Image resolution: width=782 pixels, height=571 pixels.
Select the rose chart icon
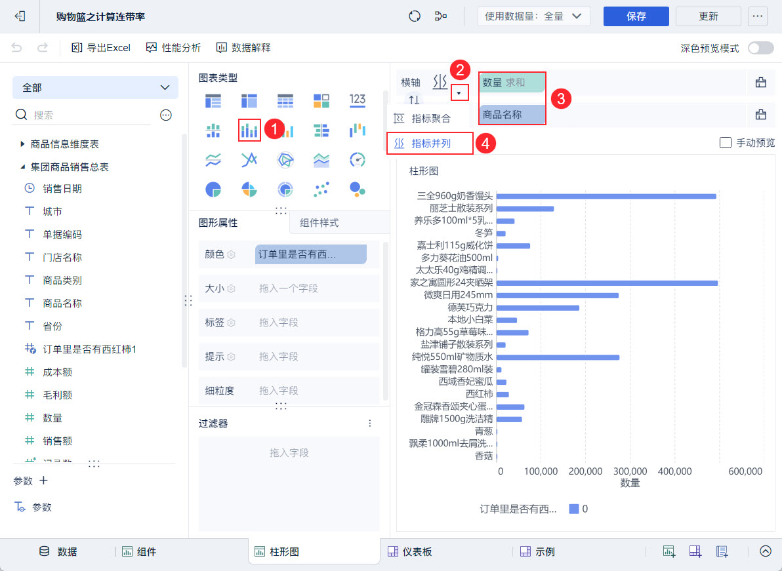249,189
